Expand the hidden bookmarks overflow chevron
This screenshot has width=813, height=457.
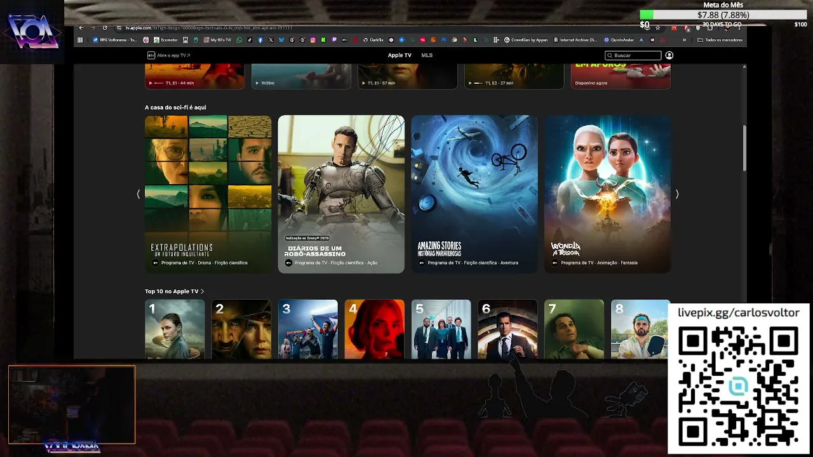click(684, 40)
